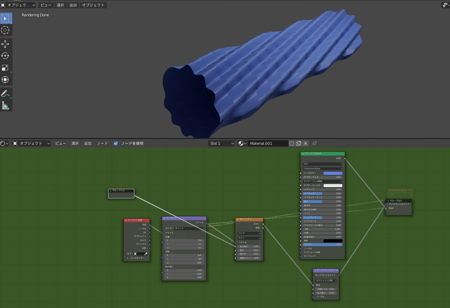Select the Measure ruler tool

point(6,105)
